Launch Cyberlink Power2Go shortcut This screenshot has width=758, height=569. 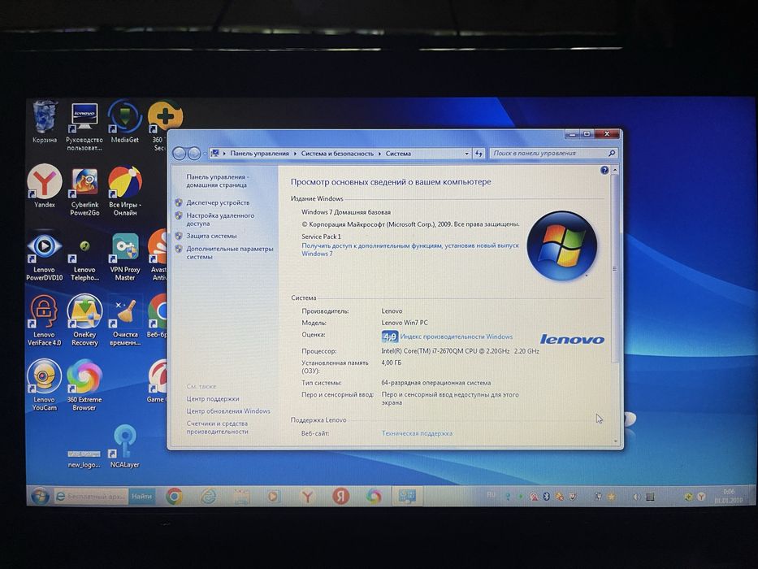84,191
